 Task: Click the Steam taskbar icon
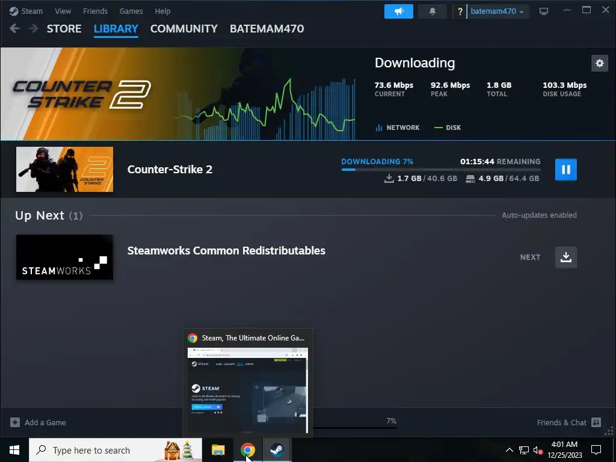(x=277, y=450)
